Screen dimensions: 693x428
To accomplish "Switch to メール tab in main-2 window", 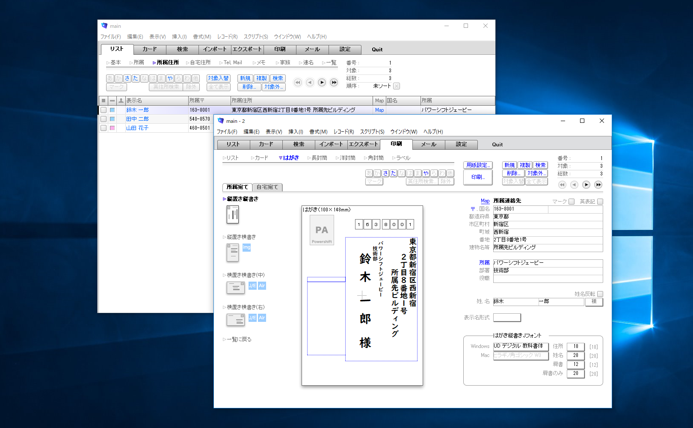I will click(429, 144).
